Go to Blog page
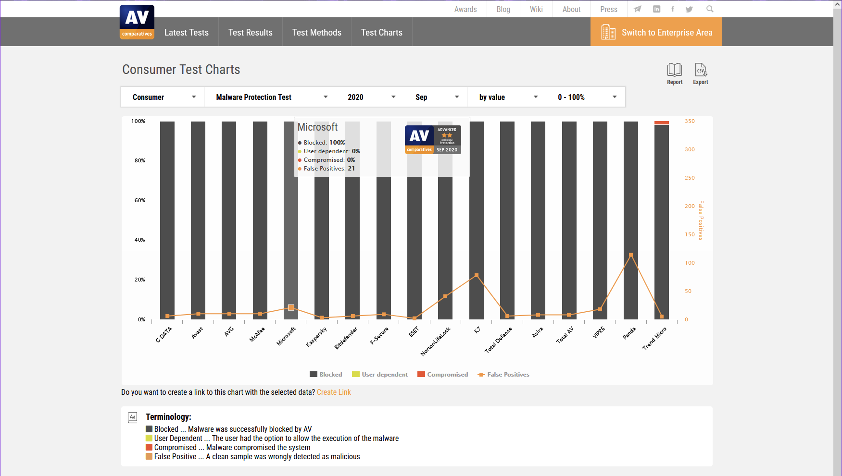This screenshot has width=842, height=476. coord(503,9)
